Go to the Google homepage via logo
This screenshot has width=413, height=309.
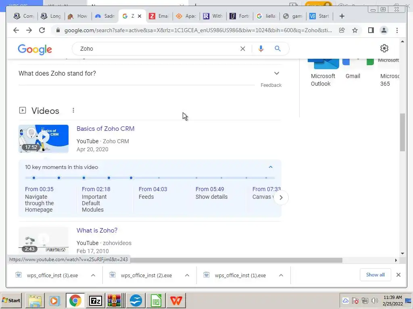click(x=35, y=49)
